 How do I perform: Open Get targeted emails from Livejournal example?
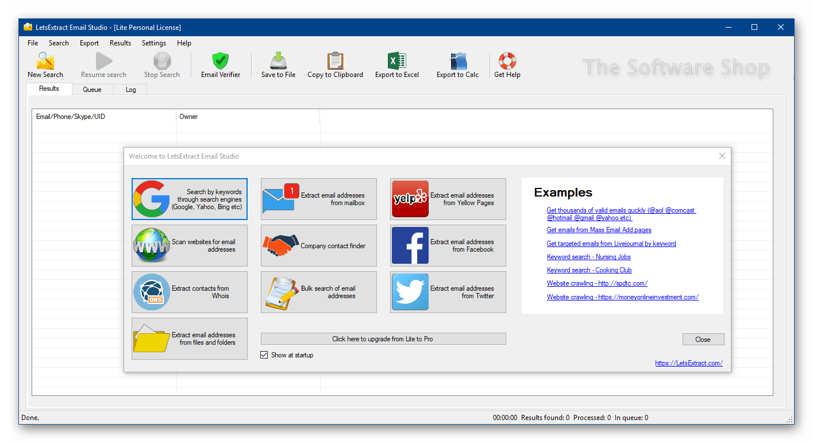[x=611, y=244]
